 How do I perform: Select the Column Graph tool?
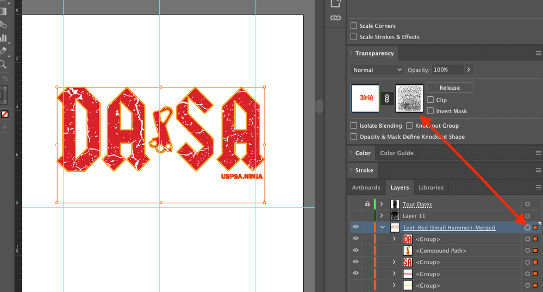(3, 38)
